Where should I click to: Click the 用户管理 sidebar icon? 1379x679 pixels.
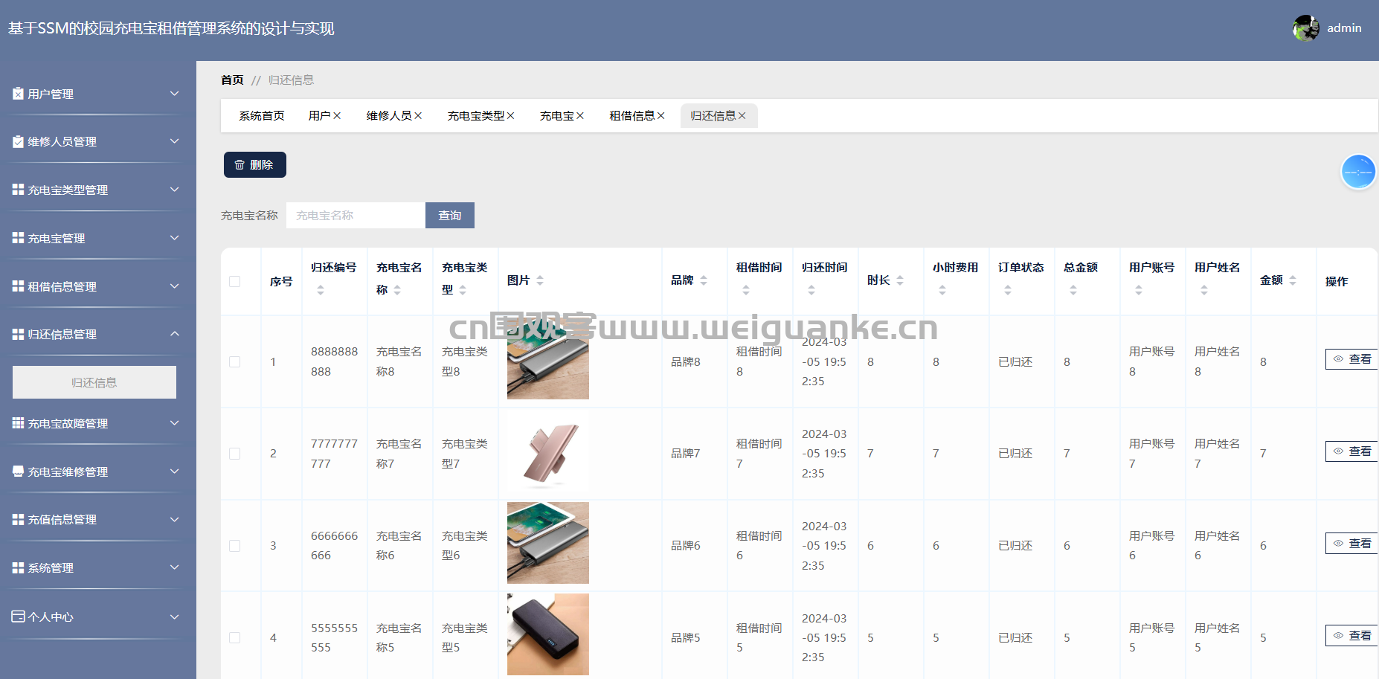(x=18, y=94)
